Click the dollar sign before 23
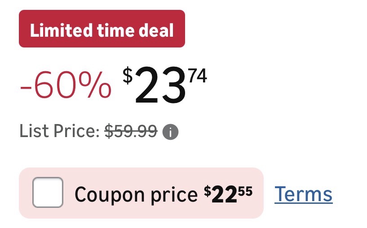Viewport: 367px width, 228px height. click(x=128, y=77)
